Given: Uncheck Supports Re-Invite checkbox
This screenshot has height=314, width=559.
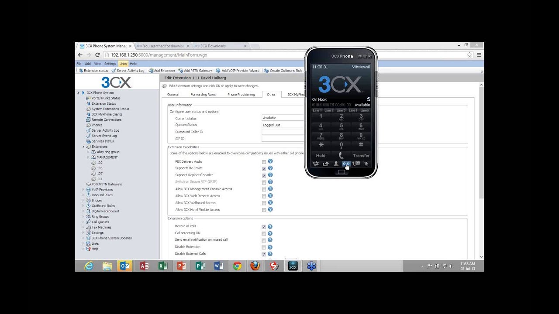Looking at the screenshot, I should (264, 168).
